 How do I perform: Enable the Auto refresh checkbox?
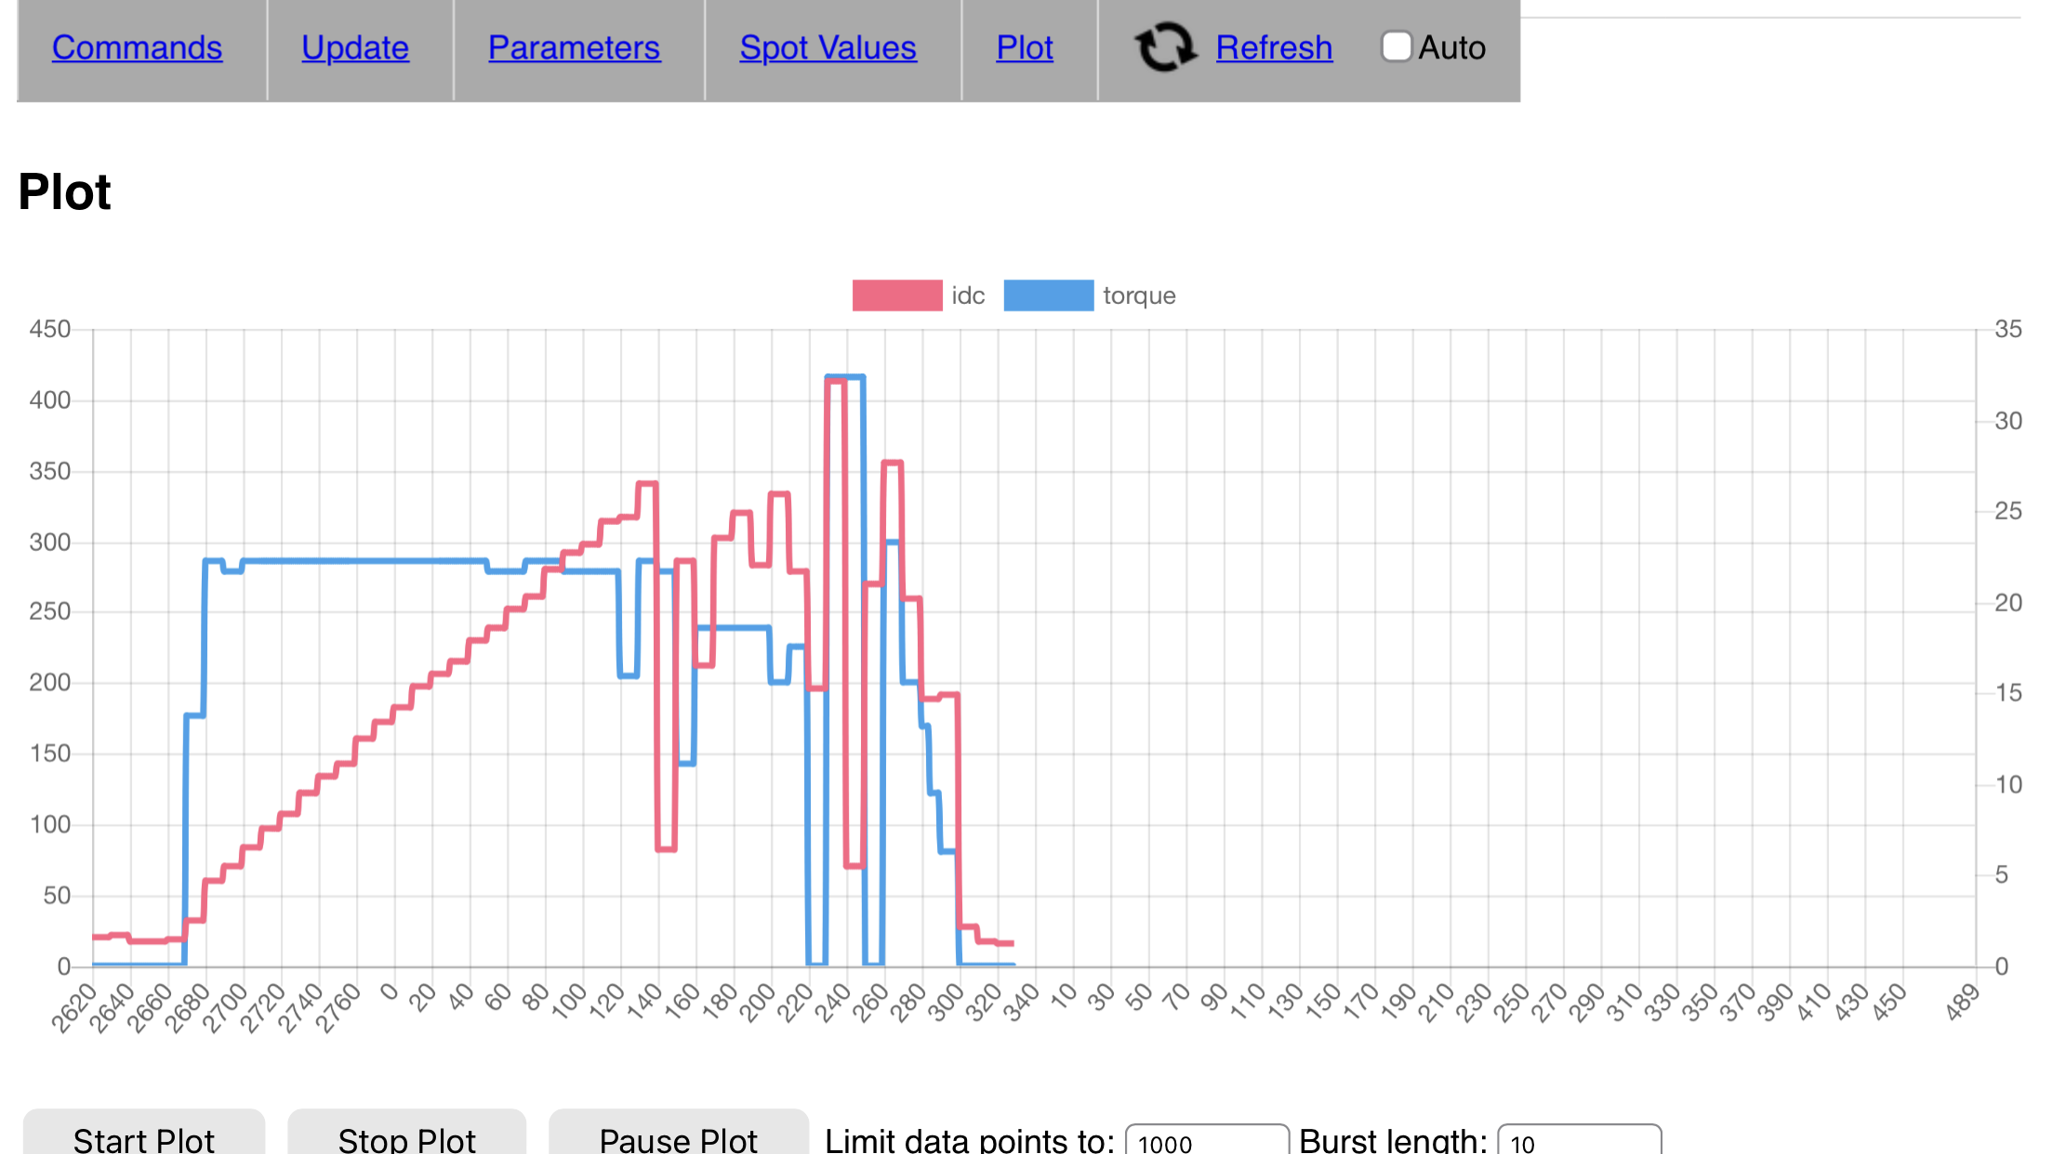[1396, 46]
